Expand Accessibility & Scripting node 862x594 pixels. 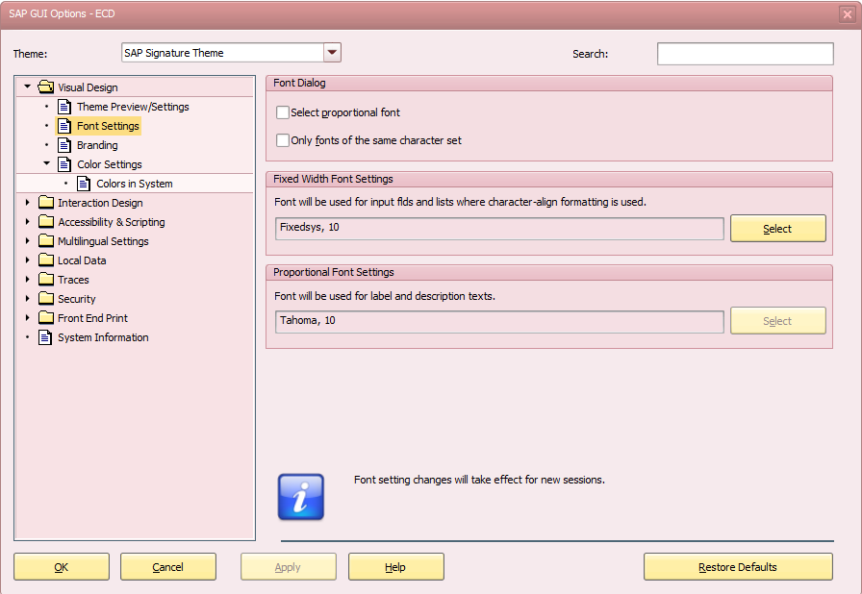coord(28,222)
